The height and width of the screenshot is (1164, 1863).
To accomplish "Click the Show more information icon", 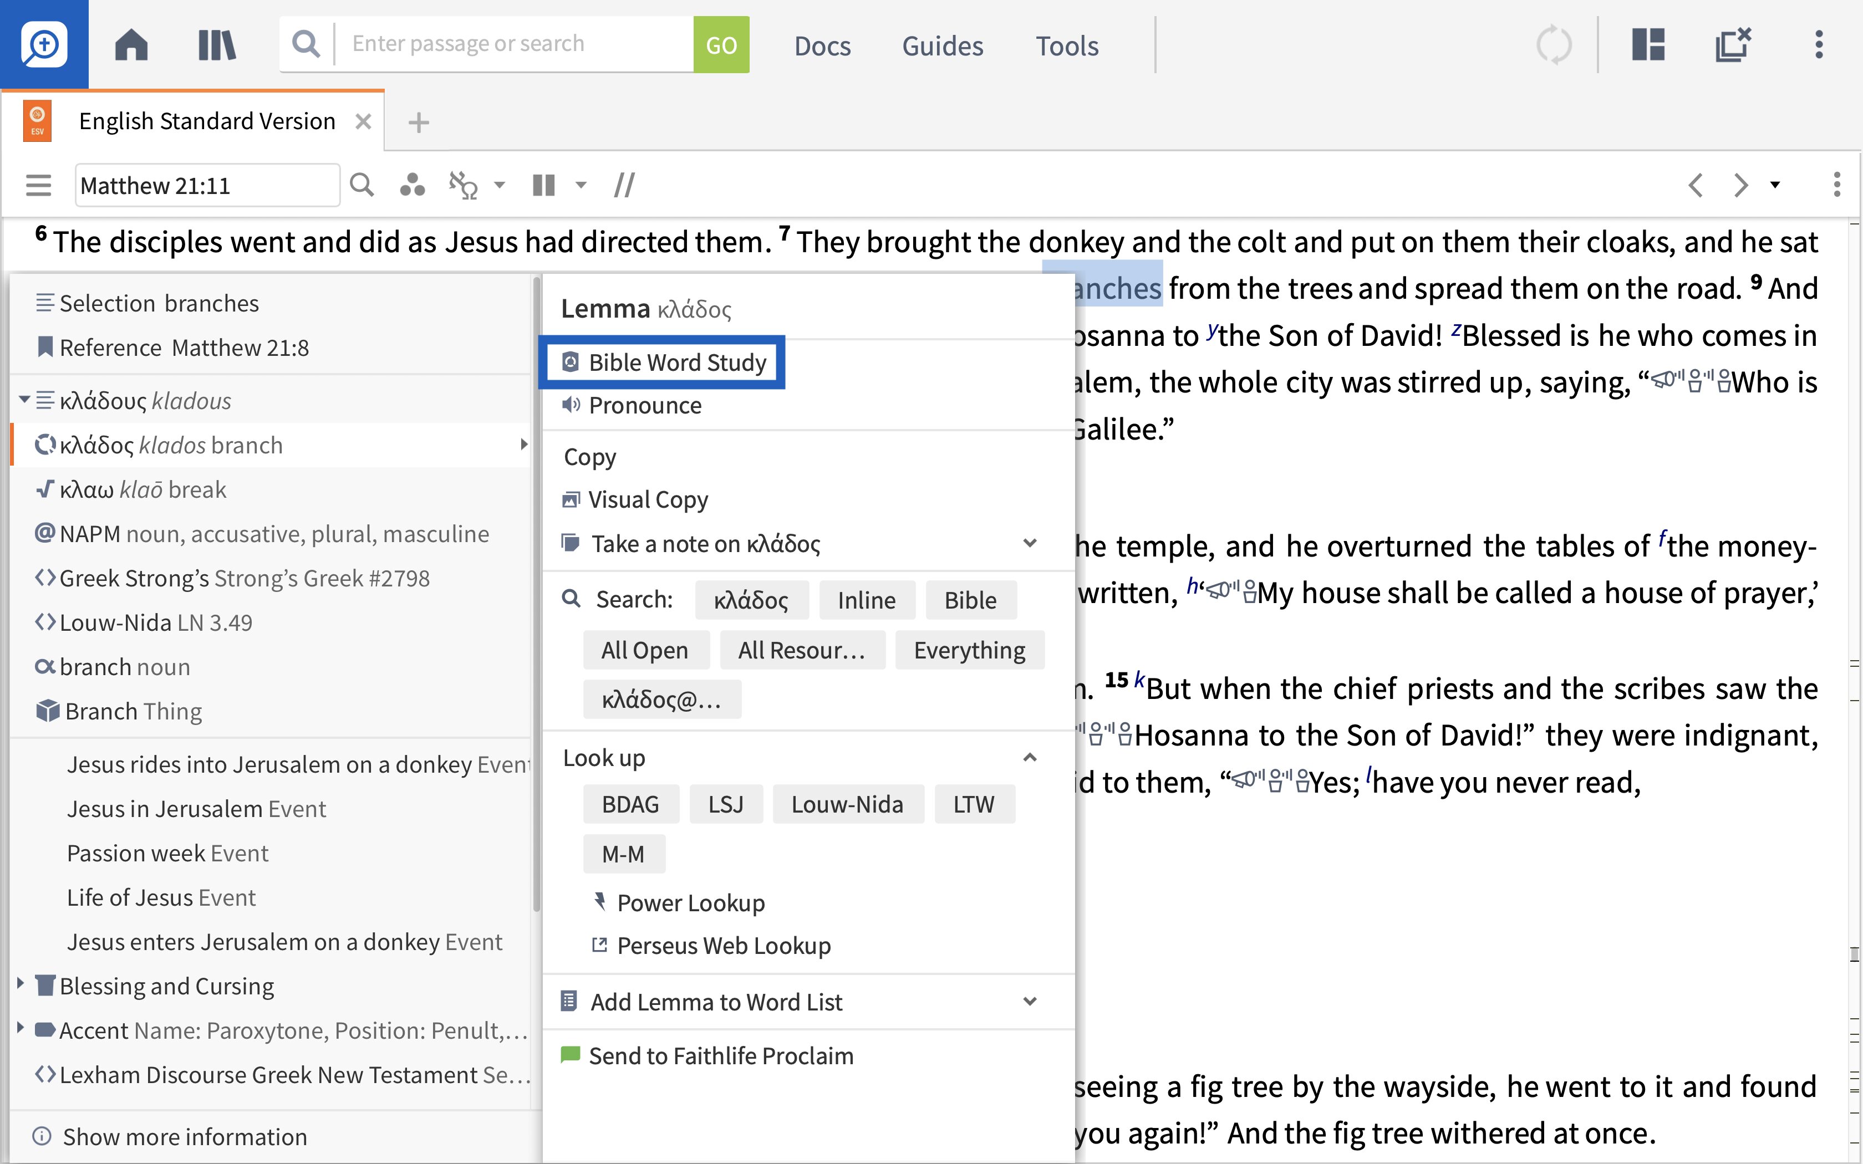I will coord(42,1136).
